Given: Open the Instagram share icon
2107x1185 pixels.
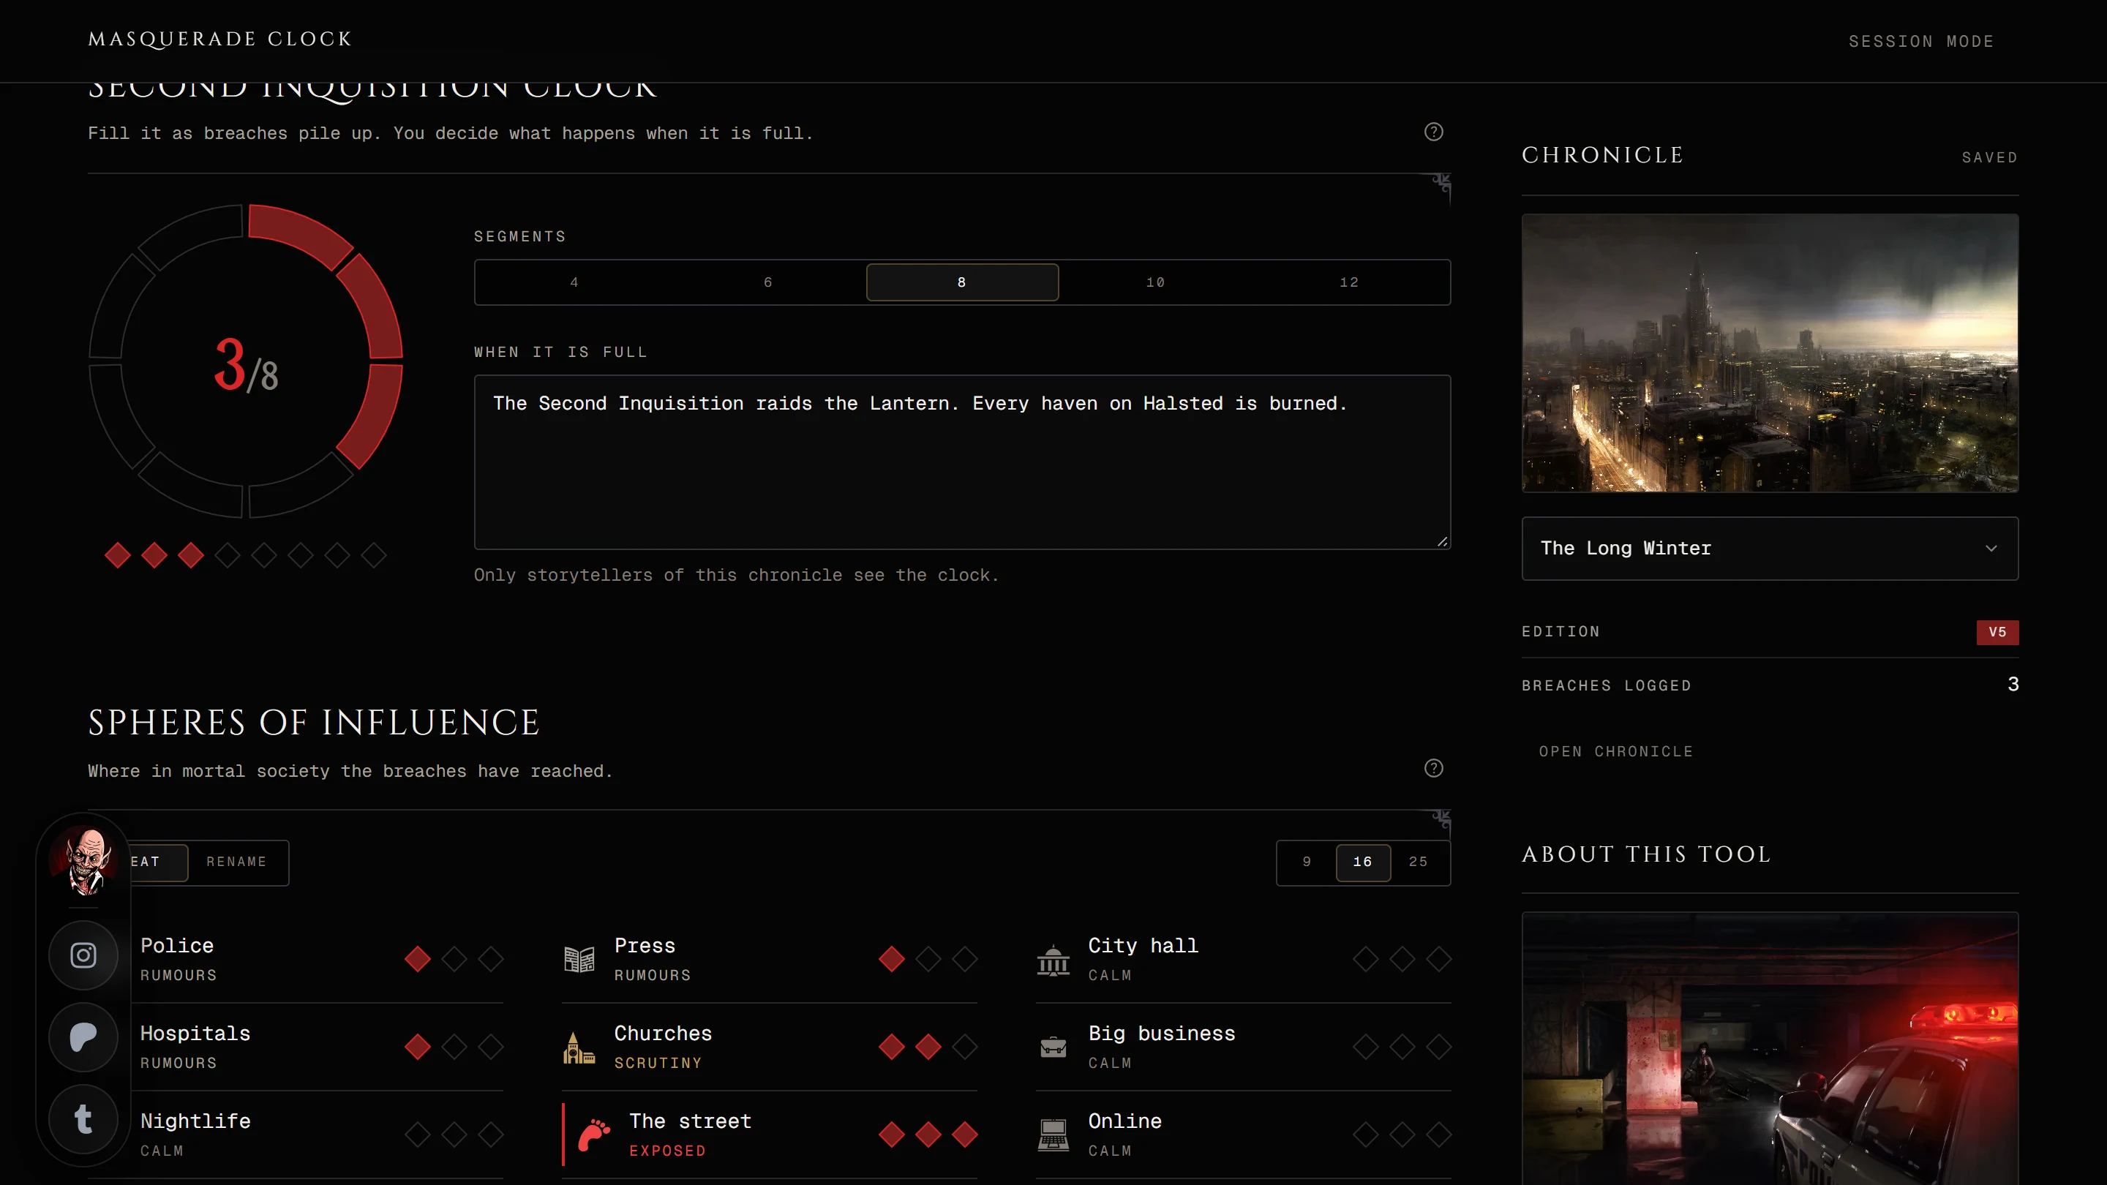Looking at the screenshot, I should 83,955.
